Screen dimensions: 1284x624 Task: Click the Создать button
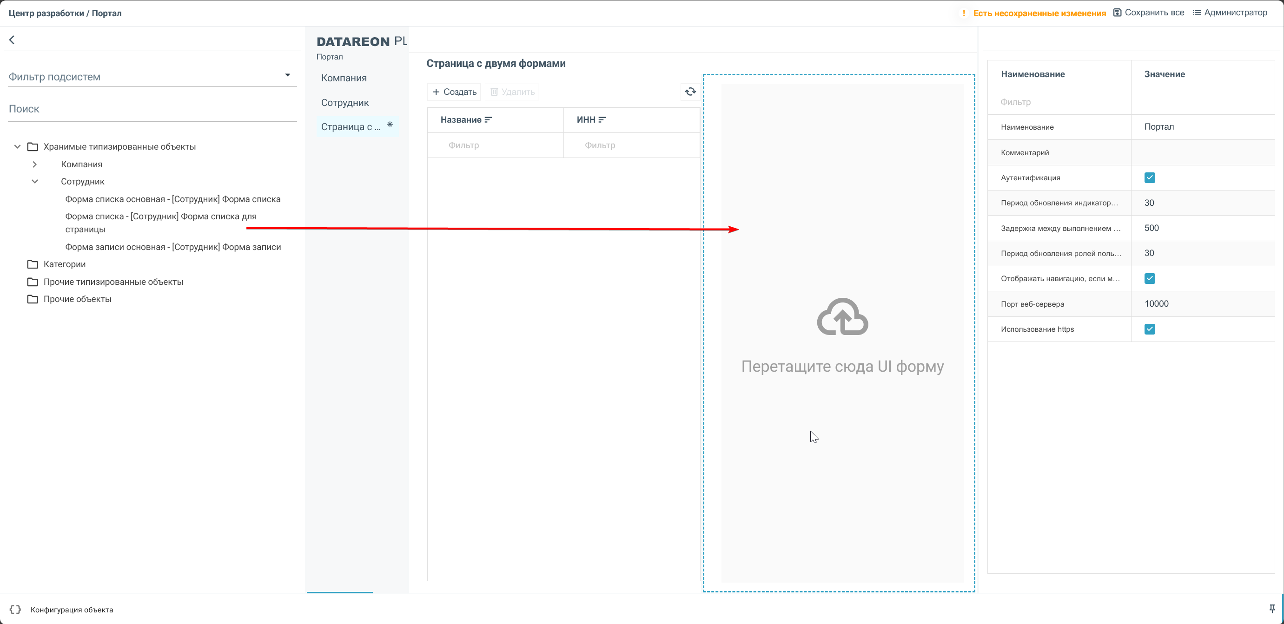click(454, 92)
